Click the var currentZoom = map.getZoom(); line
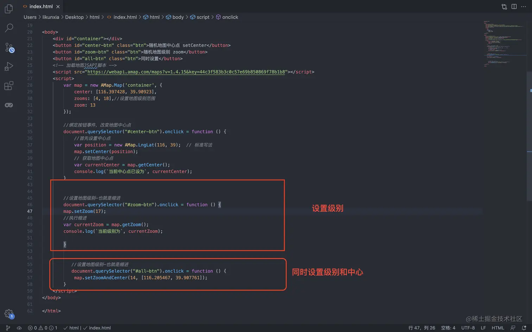Image resolution: width=532 pixels, height=332 pixels. click(106, 224)
